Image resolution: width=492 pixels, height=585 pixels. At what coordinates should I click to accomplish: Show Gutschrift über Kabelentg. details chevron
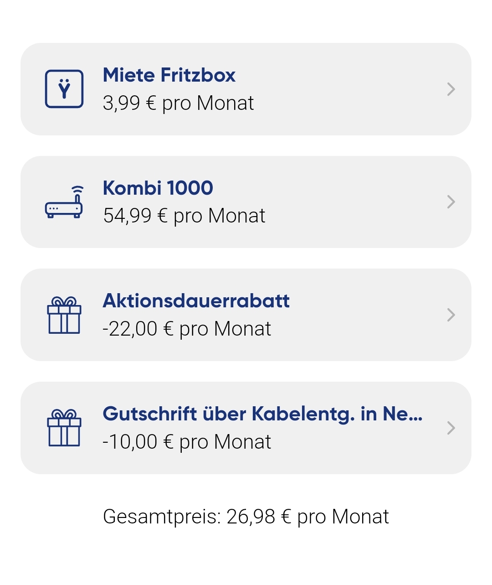(451, 428)
